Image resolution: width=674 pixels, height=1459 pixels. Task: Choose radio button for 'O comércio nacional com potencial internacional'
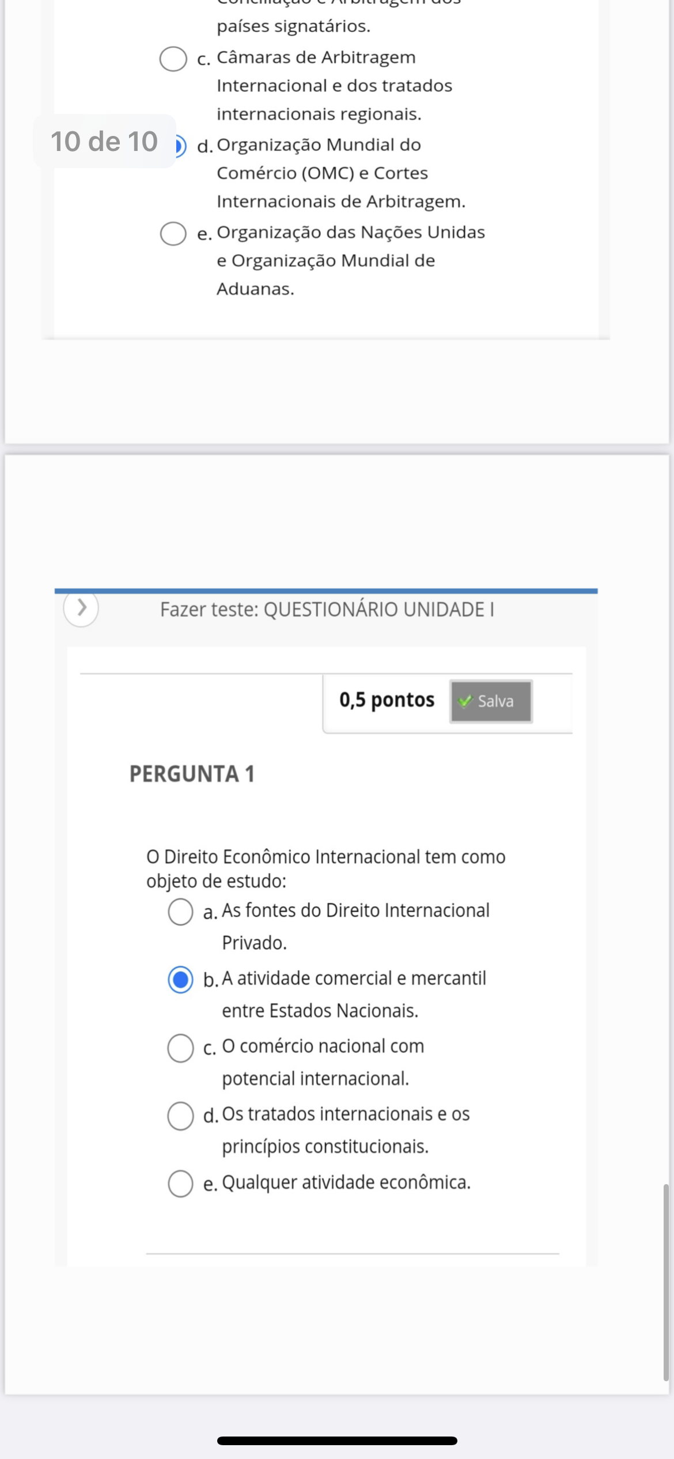(x=180, y=1048)
